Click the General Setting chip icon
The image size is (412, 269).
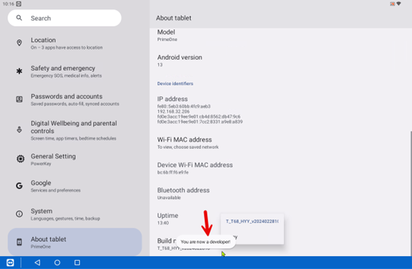(20, 159)
